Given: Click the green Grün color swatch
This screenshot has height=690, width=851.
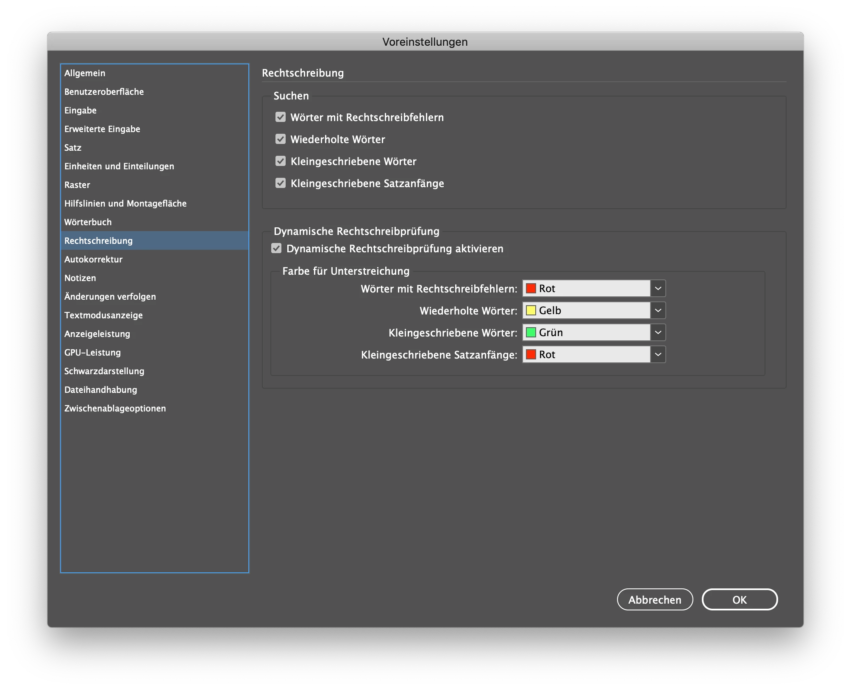Looking at the screenshot, I should tap(531, 333).
